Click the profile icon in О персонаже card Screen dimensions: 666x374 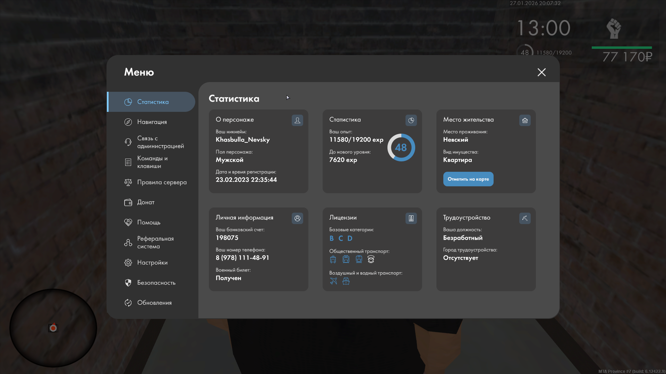point(297,120)
